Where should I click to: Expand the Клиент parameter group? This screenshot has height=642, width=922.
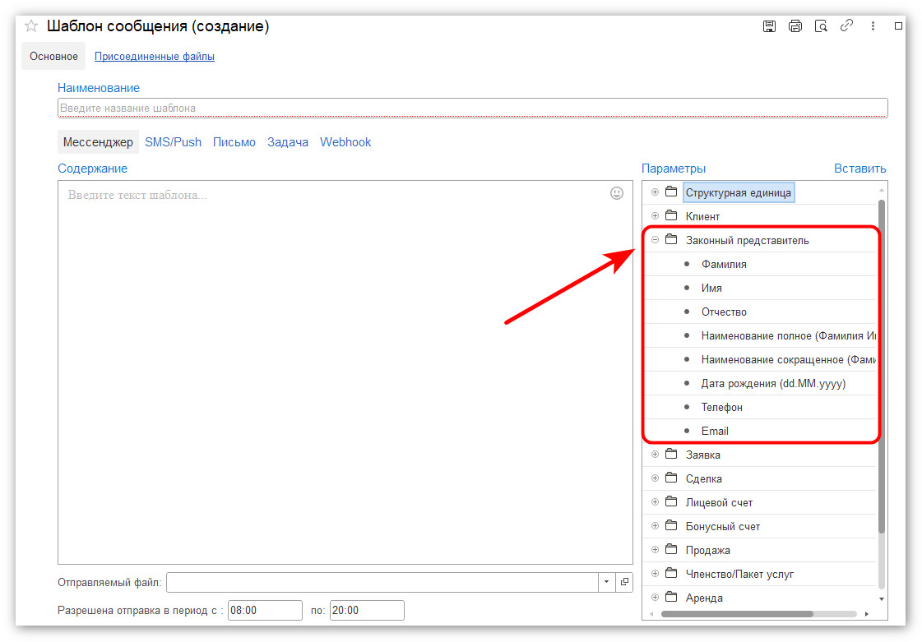[655, 215]
